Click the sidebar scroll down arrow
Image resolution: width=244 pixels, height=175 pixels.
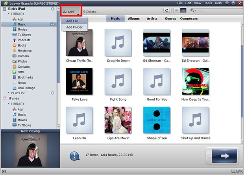tap(58, 127)
